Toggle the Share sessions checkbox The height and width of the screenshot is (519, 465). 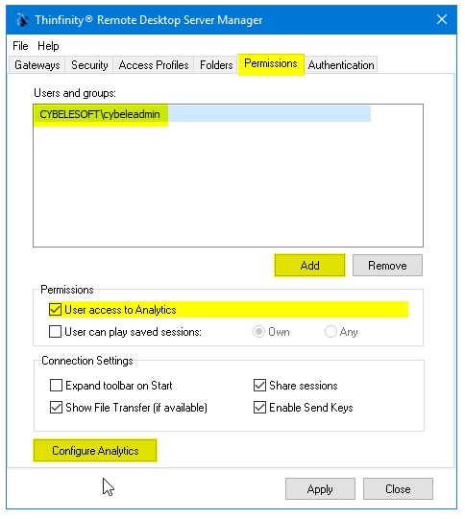pos(259,386)
